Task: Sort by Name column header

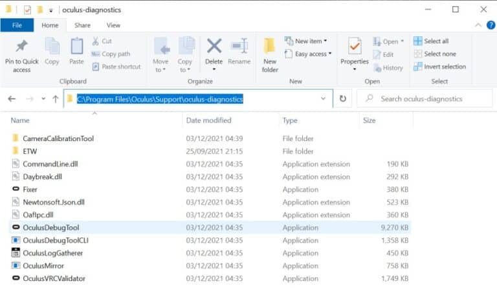Action: pyautogui.click(x=20, y=120)
